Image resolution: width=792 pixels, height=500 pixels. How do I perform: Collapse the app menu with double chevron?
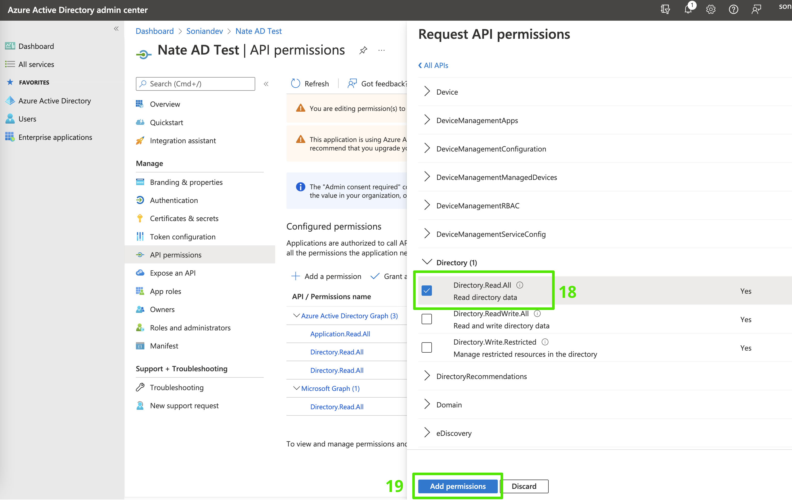tap(266, 84)
